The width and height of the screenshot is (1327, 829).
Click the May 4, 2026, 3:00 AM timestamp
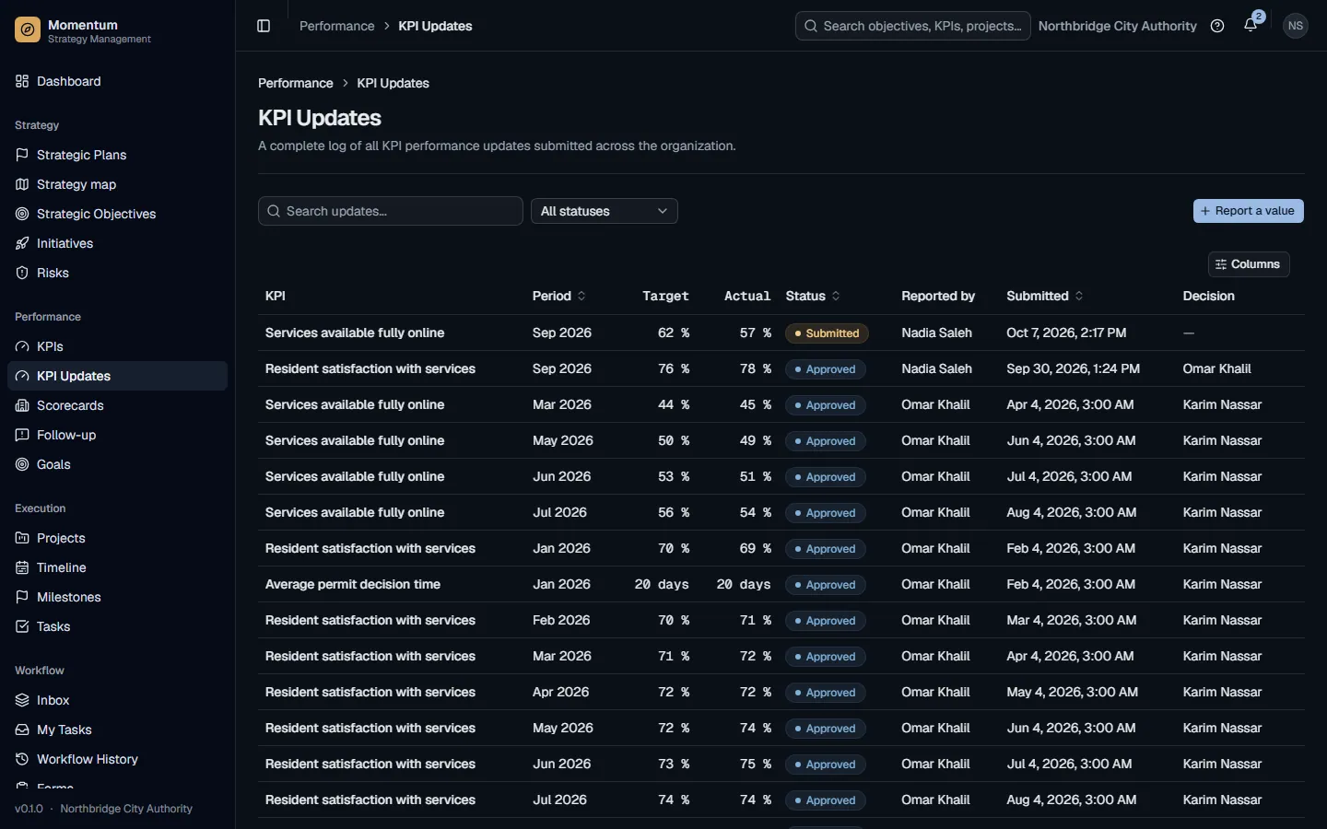coord(1072,692)
